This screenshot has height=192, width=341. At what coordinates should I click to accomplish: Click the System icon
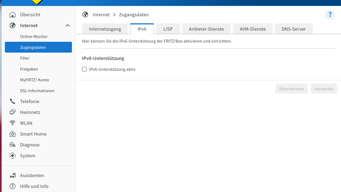(x=12, y=155)
